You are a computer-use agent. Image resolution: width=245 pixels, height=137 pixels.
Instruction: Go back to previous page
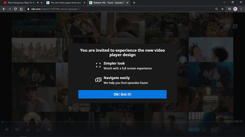(4, 9)
